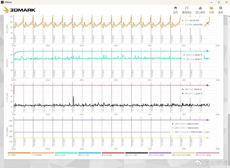Toggle the CPU 温度 (°C) legend series

(x=66, y=154)
